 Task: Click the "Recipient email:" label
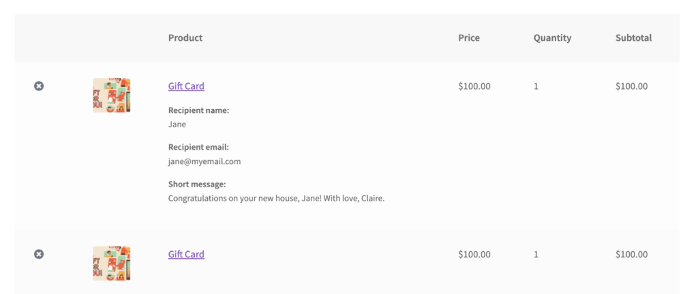click(198, 147)
